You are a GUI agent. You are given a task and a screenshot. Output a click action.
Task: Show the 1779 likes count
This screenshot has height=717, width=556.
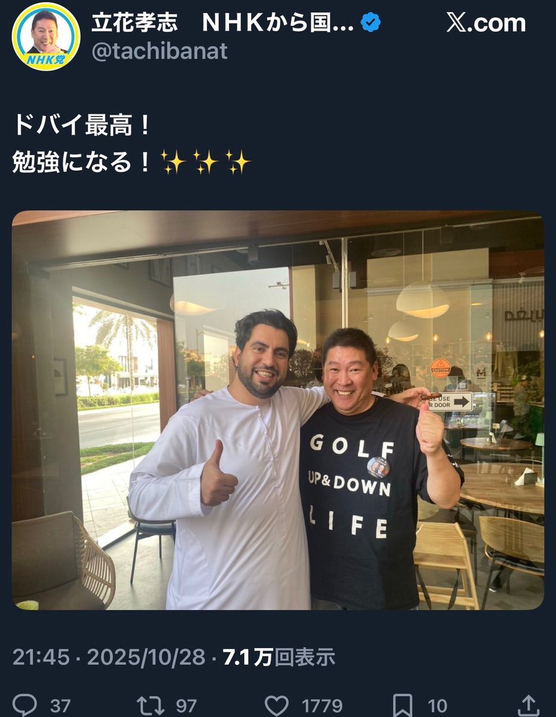pos(322,706)
